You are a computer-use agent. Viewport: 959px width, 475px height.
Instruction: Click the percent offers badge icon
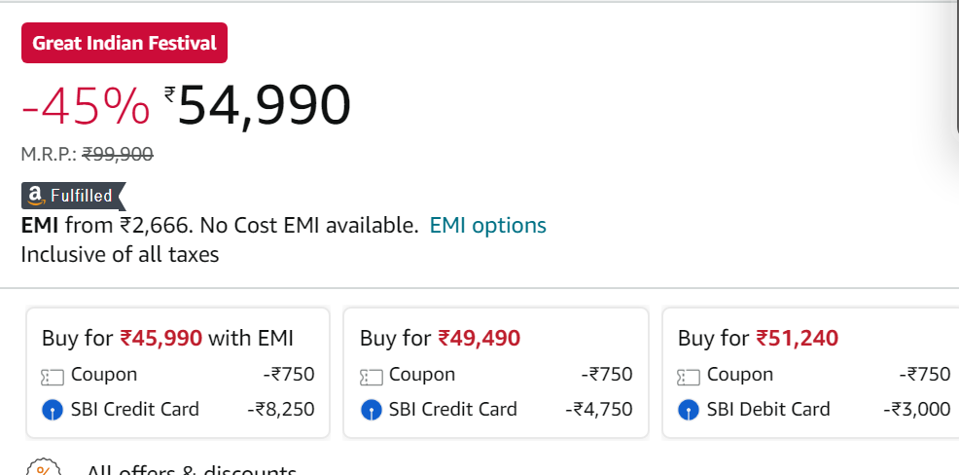click(x=44, y=467)
